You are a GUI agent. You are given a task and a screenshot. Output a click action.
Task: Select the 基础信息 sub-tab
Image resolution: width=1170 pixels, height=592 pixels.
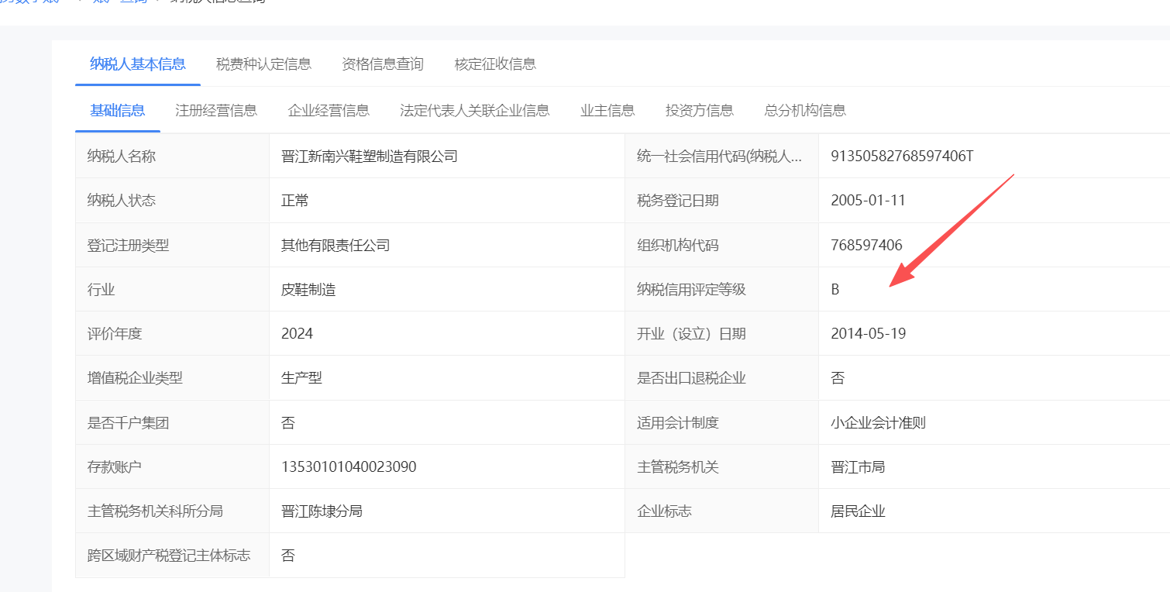(118, 111)
